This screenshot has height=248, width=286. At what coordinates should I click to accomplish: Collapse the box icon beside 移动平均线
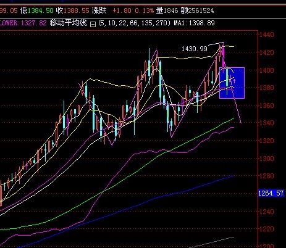(x=93, y=24)
